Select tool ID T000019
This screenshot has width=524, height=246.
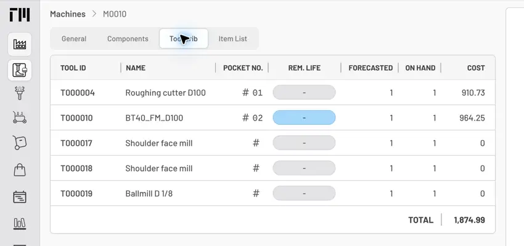(x=76, y=194)
